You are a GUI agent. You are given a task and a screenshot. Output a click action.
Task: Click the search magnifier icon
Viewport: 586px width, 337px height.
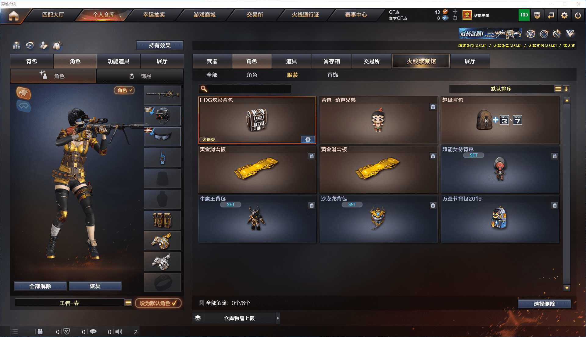[204, 89]
